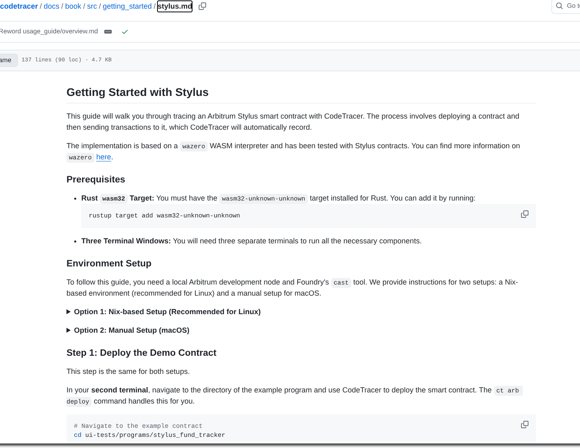
Task: Click '# Navigate to the example contract' comment
Action: (138, 426)
